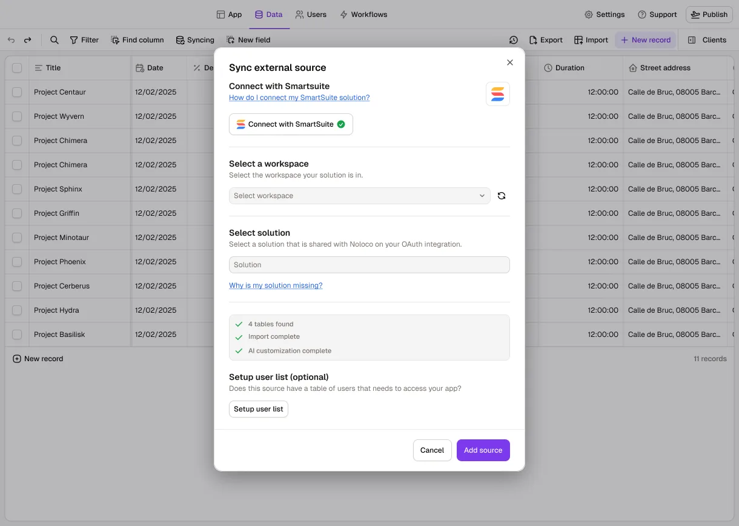Click the search magnifier icon
This screenshot has width=739, height=526.
click(55, 40)
